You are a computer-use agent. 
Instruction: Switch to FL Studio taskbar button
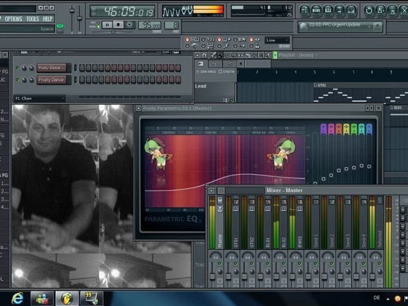[67, 298]
